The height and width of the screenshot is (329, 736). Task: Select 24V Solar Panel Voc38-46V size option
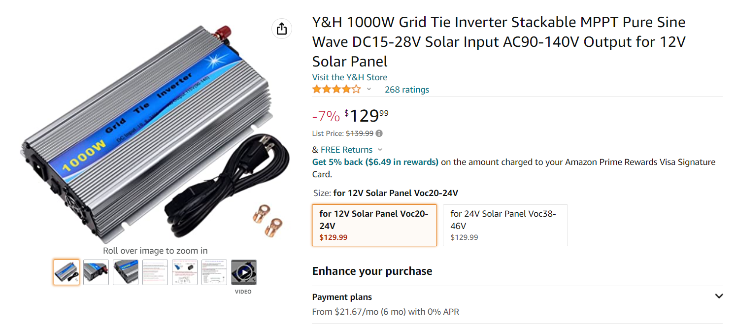(x=505, y=225)
